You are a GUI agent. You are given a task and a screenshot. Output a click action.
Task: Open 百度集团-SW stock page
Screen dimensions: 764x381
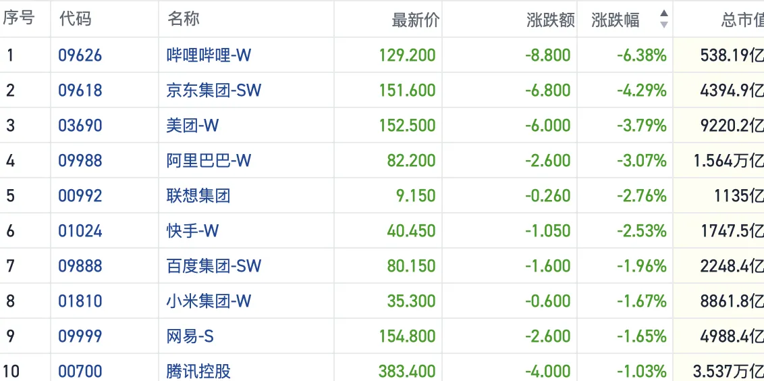(213, 266)
